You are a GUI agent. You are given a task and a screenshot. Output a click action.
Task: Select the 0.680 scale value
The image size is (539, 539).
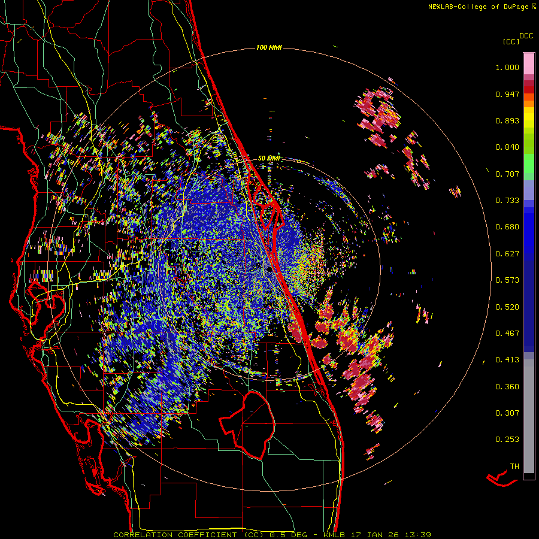click(507, 227)
